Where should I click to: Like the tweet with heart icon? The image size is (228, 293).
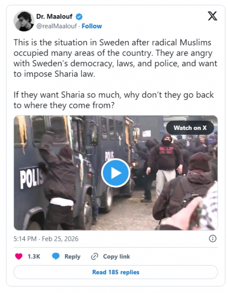tap(19, 256)
